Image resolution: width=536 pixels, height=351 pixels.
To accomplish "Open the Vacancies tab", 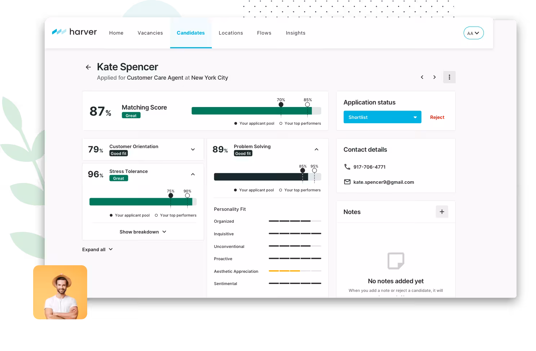I will (150, 33).
